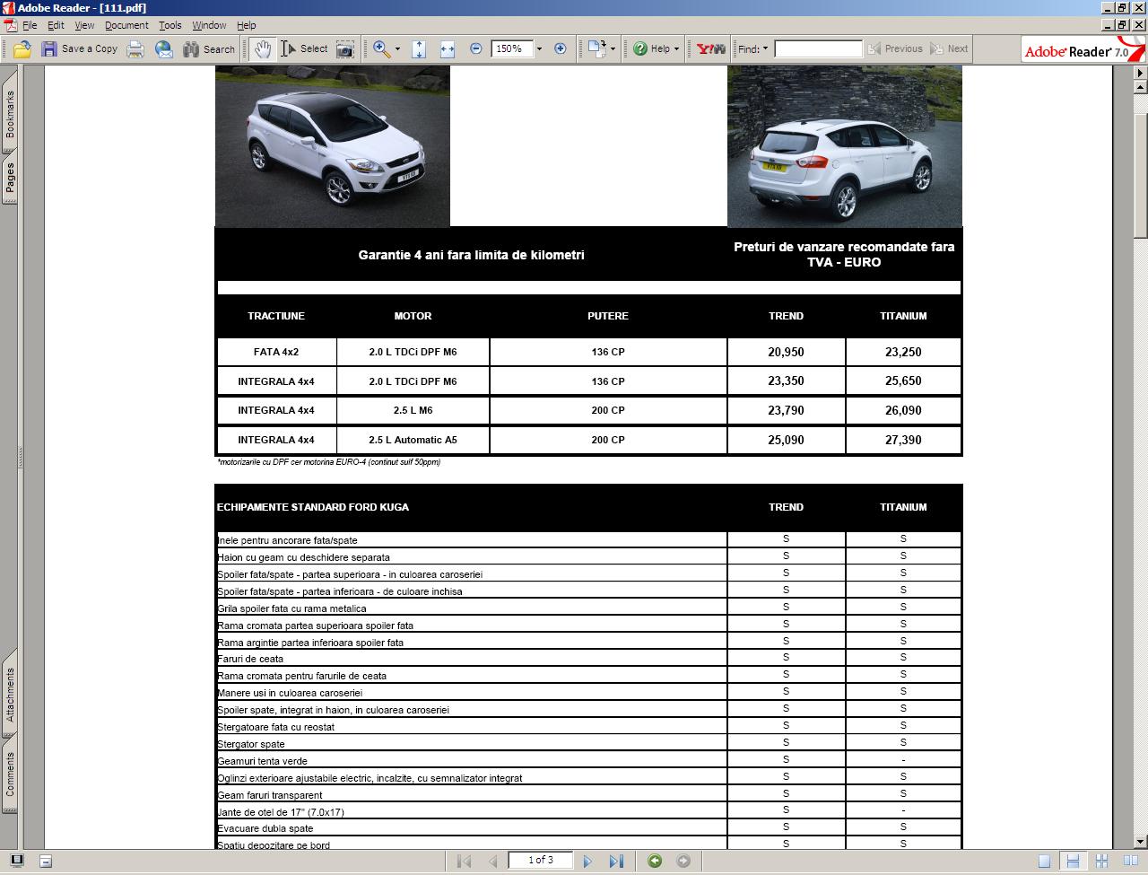Open the Document menu
This screenshot has height=875, width=1148.
(x=126, y=25)
